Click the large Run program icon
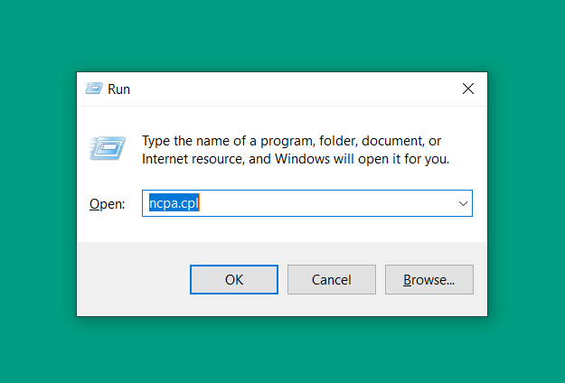Image resolution: width=565 pixels, height=383 pixels. [107, 147]
